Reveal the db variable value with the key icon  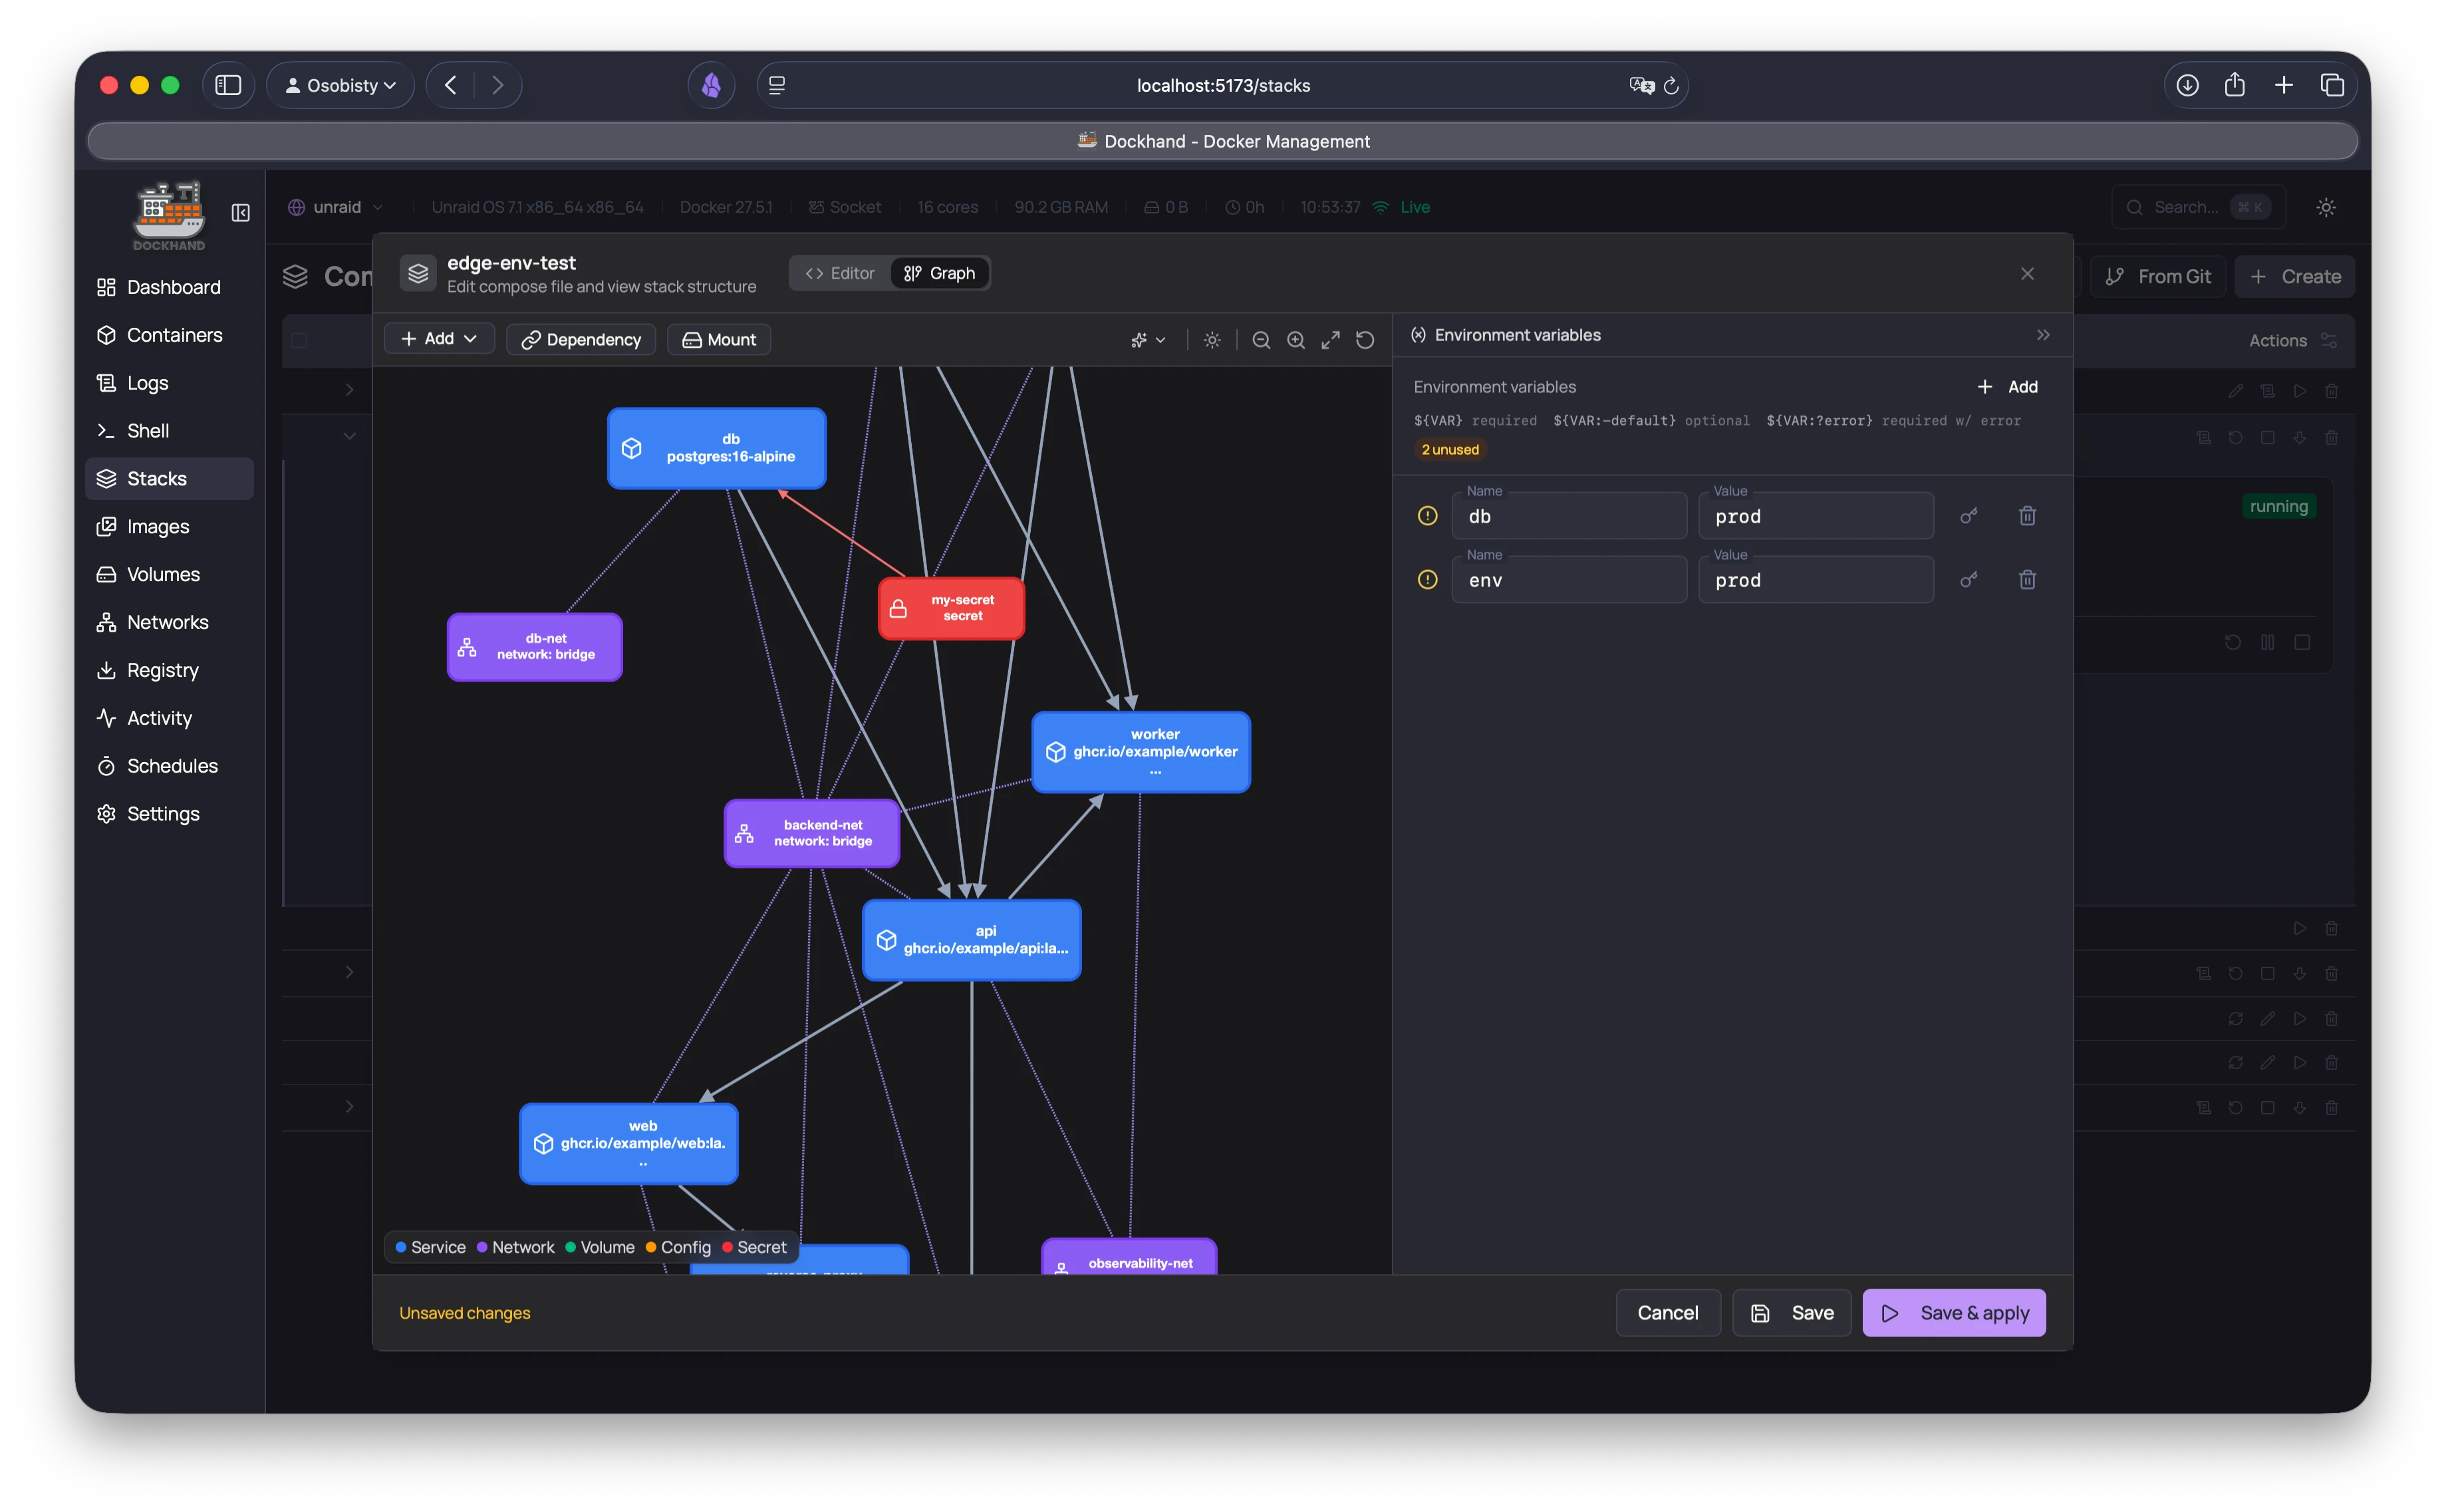pos(1969,515)
